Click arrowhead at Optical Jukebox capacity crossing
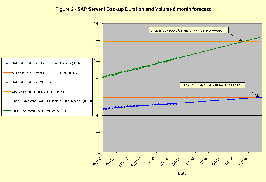Screen dimensions: 266x182 pos(241,40)
